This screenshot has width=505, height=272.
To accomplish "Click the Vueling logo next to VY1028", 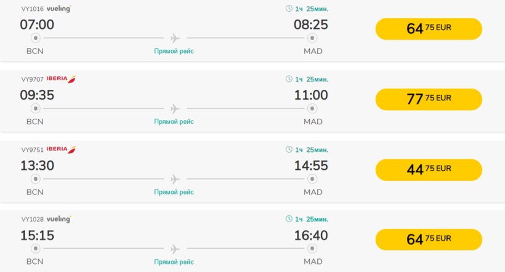I will (59, 220).
